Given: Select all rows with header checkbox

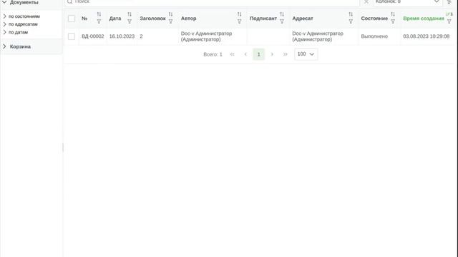Looking at the screenshot, I should pyautogui.click(x=72, y=19).
